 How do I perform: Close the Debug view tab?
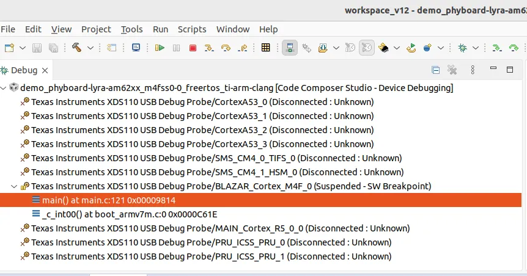[x=45, y=70]
